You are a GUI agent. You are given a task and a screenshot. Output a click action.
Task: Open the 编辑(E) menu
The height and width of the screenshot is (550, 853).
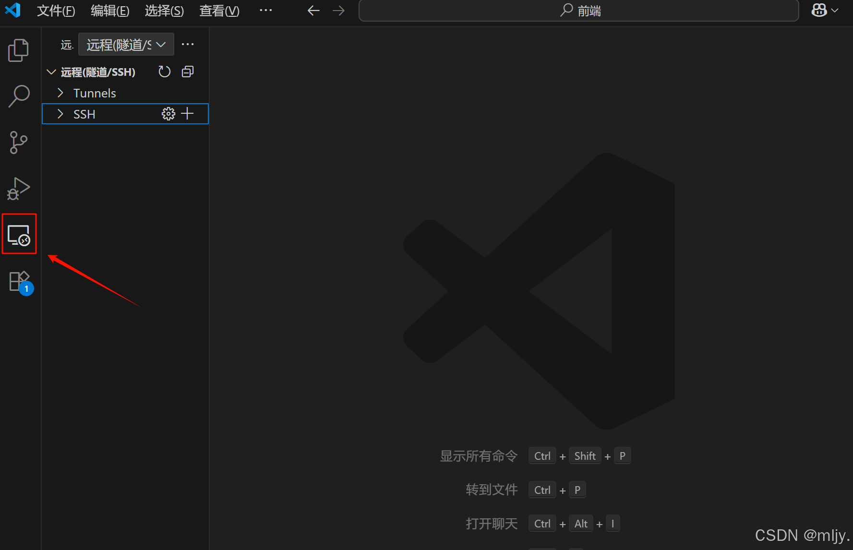110,11
